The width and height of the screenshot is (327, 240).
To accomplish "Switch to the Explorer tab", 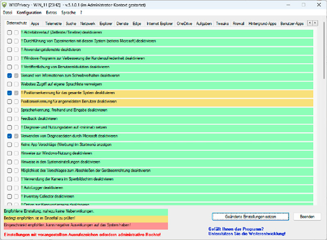I will (106, 24).
